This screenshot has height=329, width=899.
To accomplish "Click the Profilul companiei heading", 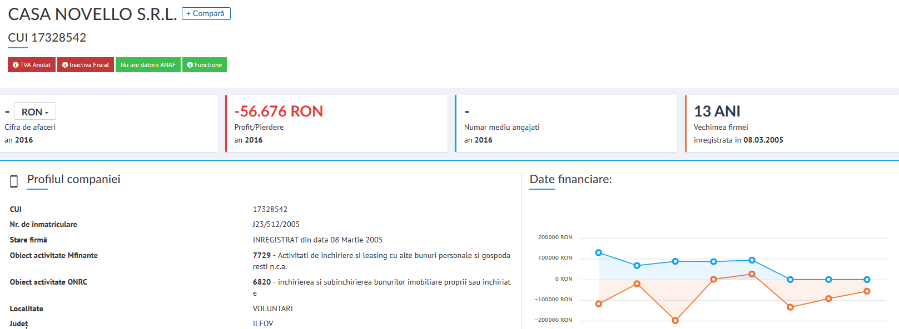I will point(73,179).
